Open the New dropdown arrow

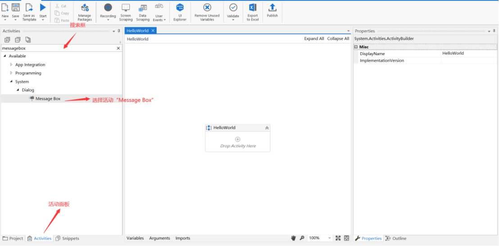pyautogui.click(x=5, y=20)
